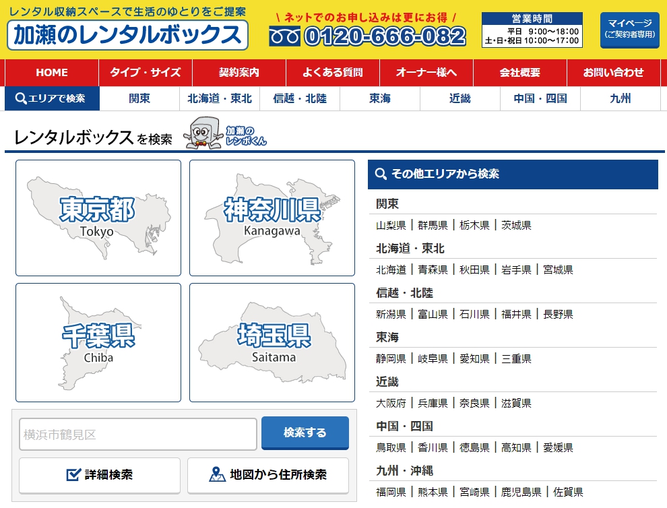Open the 福井県 link

[x=516, y=315]
